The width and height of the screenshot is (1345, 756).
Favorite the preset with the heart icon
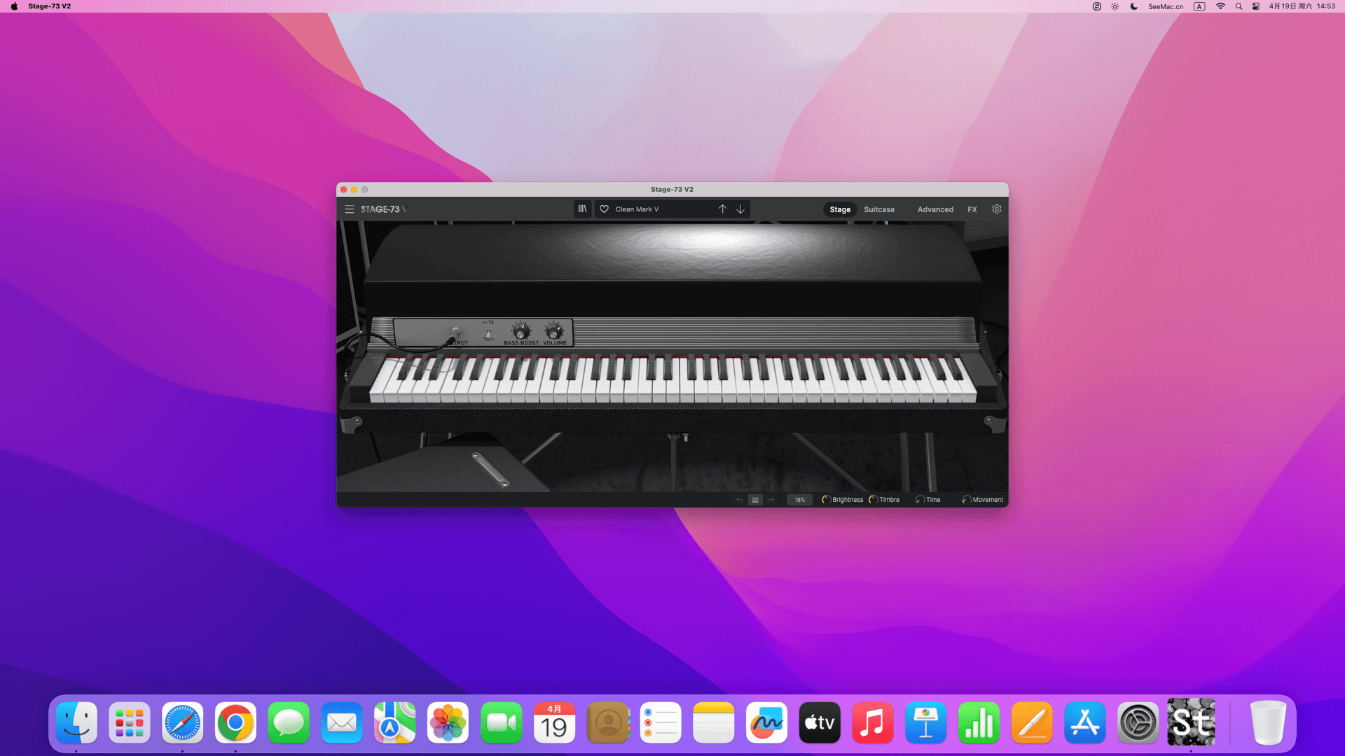pos(604,209)
